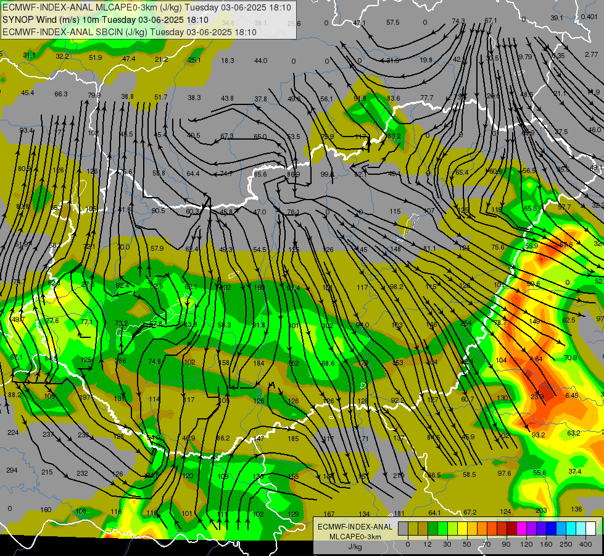The width and height of the screenshot is (604, 556).
Task: Click the '88.2' value at left edge
Action: (x=15, y=395)
